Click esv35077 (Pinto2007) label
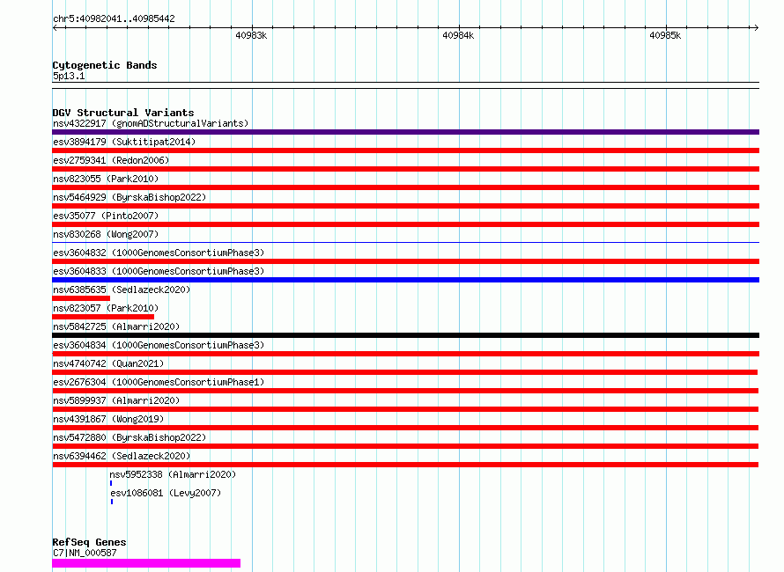Viewport: 784px width, 572px height. point(106,216)
